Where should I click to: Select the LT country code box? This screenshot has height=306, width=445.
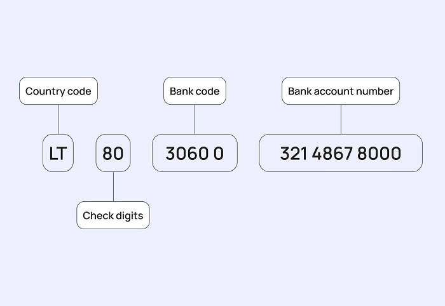point(58,153)
